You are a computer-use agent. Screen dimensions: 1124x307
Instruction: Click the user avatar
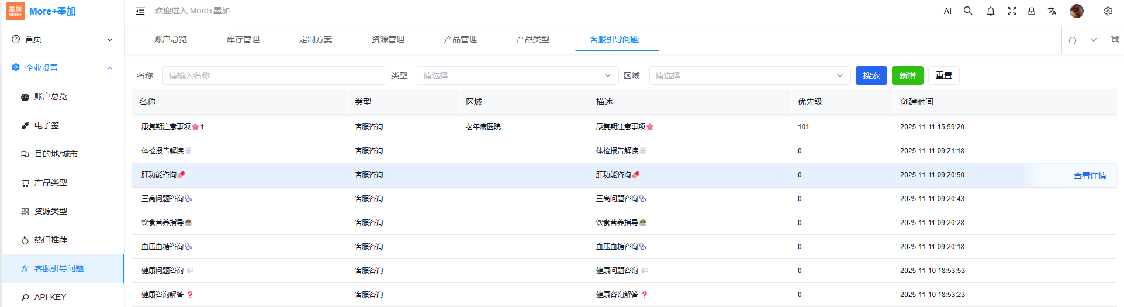[x=1076, y=11]
